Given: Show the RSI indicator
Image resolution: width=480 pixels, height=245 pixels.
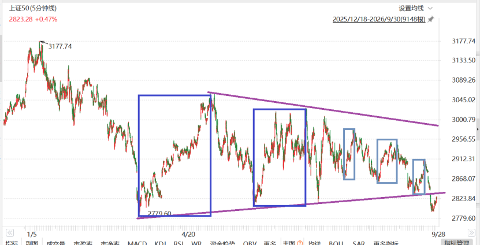Looking at the screenshot, I should (x=178, y=243).
